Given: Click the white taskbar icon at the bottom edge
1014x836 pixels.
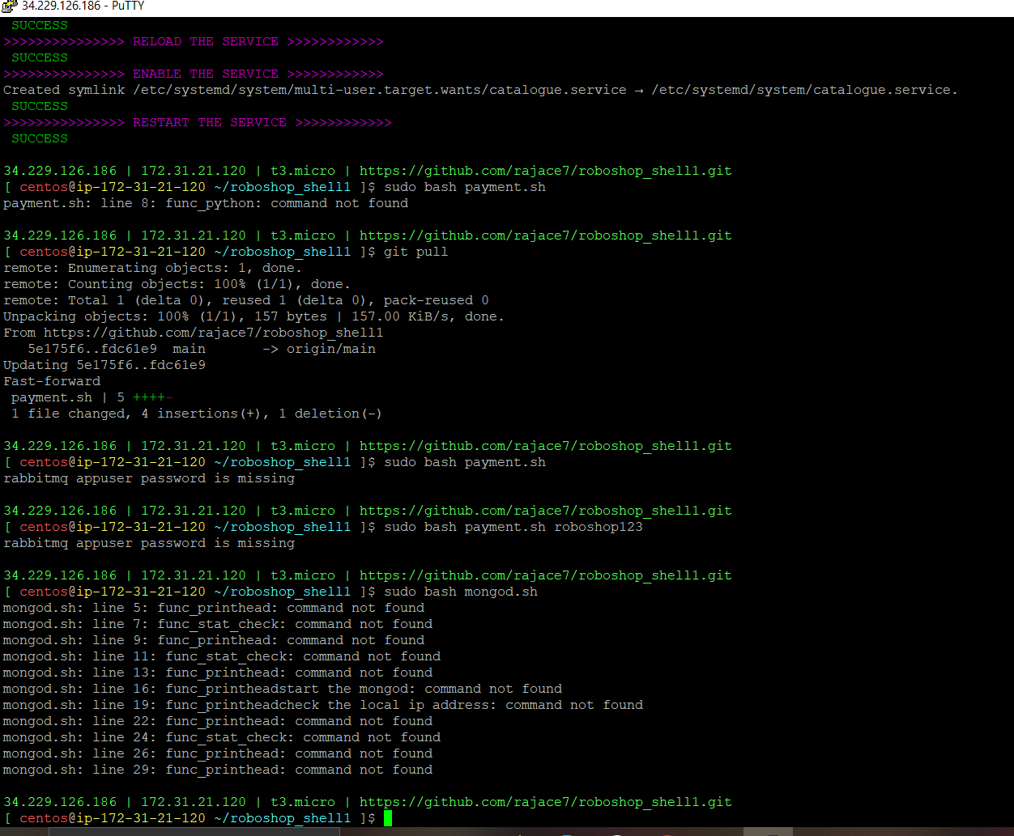Looking at the screenshot, I should (x=616, y=833).
